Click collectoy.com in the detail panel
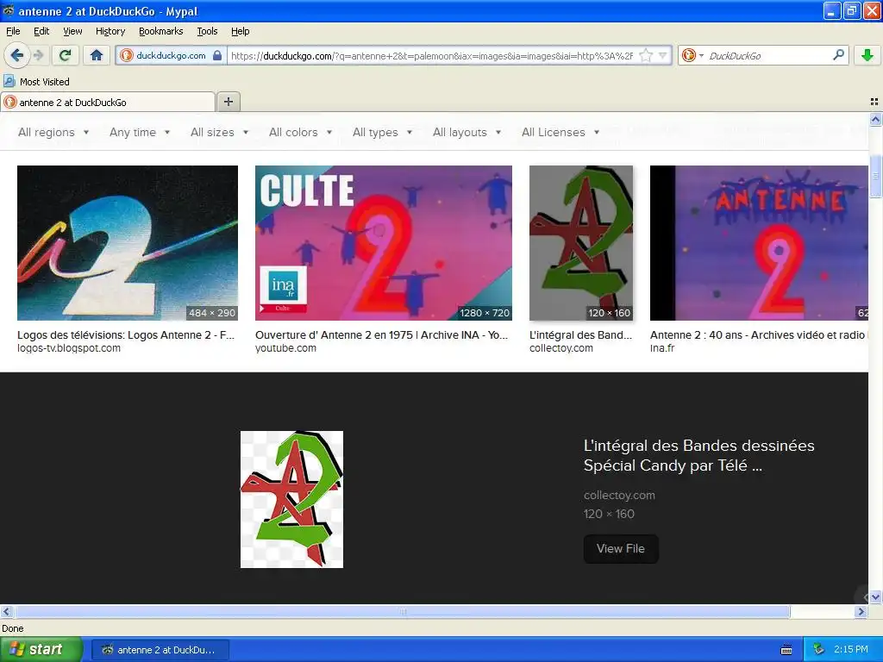Screen dimensions: 883x662 (x=619, y=496)
